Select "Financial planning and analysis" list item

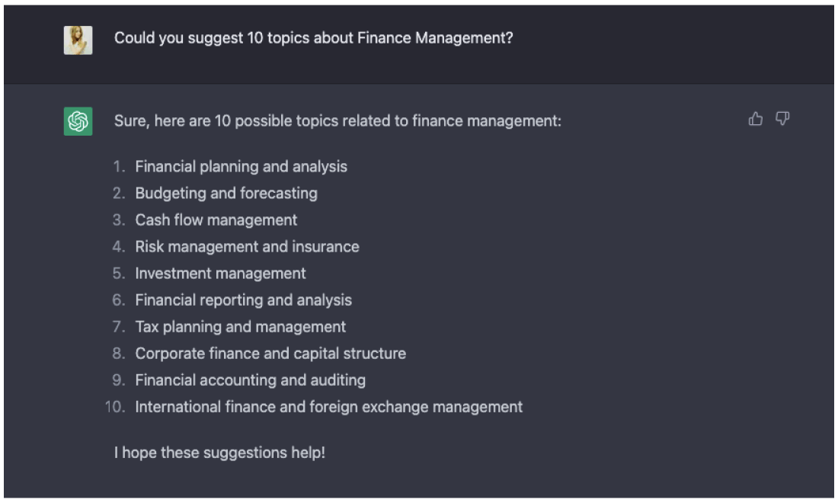click(x=241, y=167)
